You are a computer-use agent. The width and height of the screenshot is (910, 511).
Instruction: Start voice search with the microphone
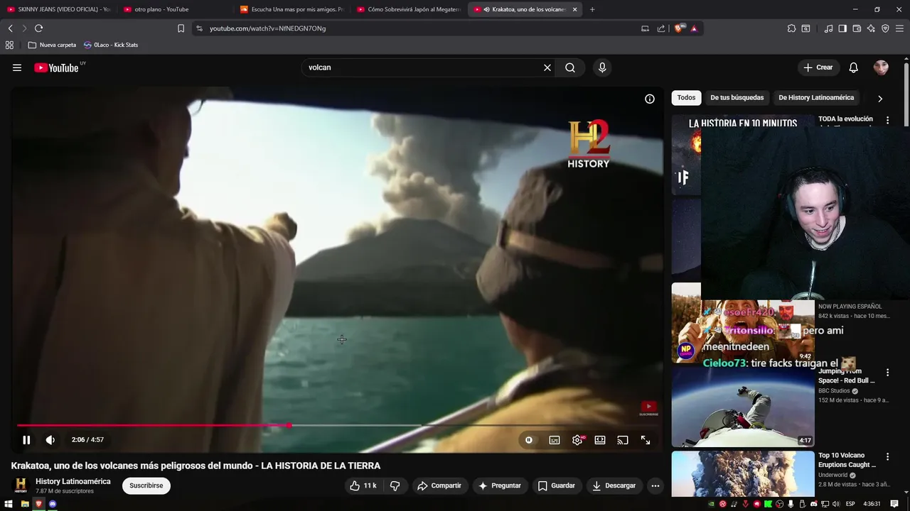coord(602,67)
